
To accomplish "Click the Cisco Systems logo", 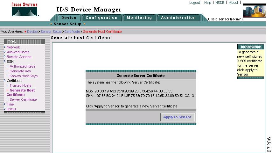I will click(x=25, y=9).
